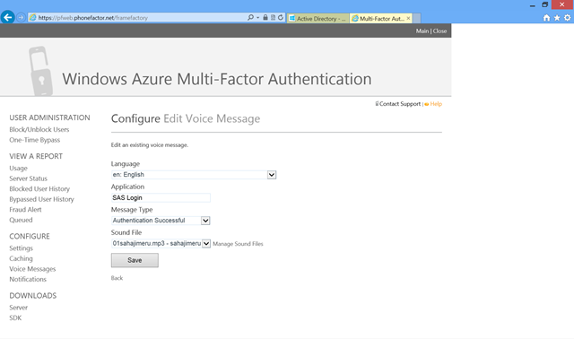This screenshot has height=339, width=574.
Task: Expand the Language dropdown
Action: tap(271, 175)
